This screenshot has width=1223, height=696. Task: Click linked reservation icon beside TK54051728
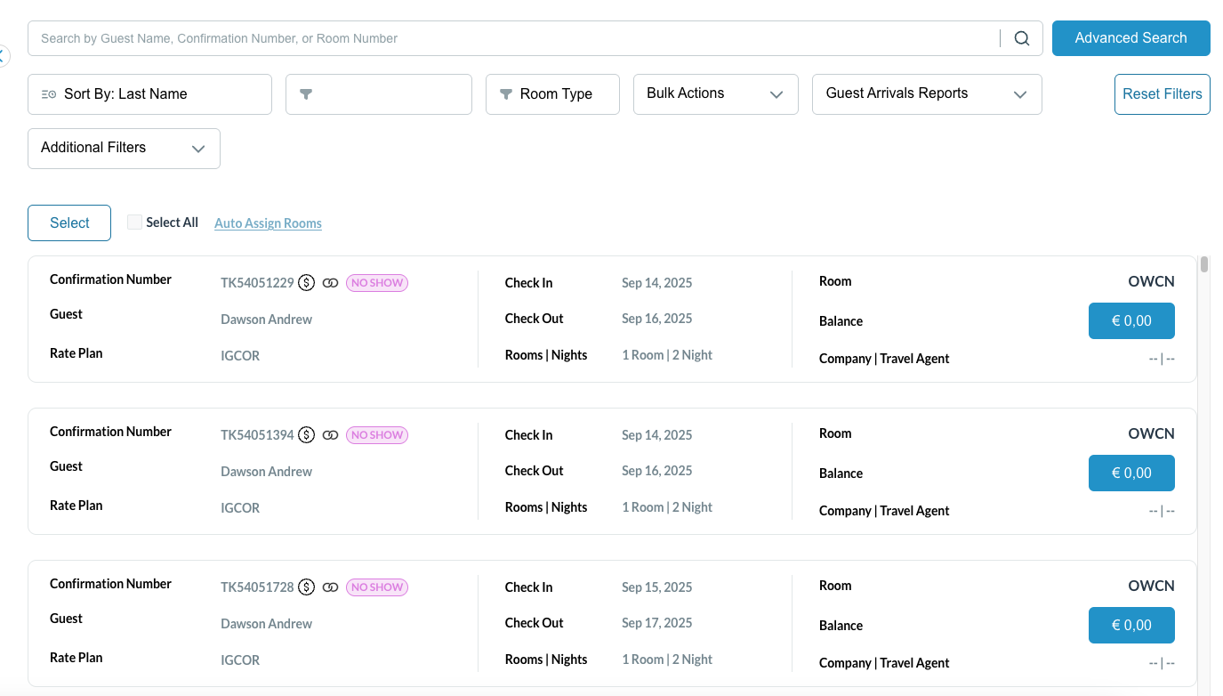coord(330,587)
